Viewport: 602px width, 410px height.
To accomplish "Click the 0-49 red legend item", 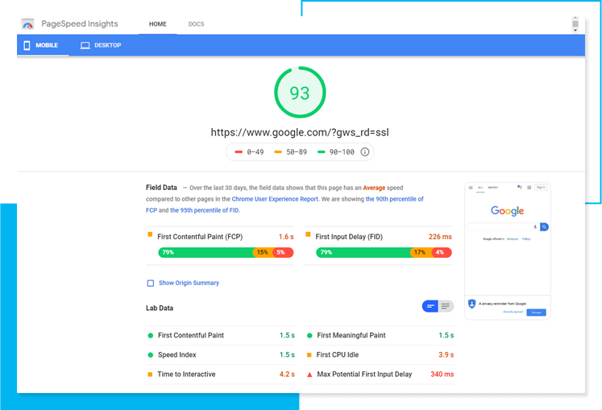I will pyautogui.click(x=249, y=152).
